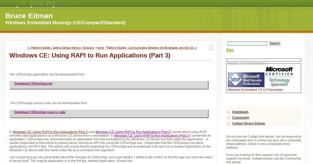Click the Search button
This screenshot has width=313, height=164.
275,43
